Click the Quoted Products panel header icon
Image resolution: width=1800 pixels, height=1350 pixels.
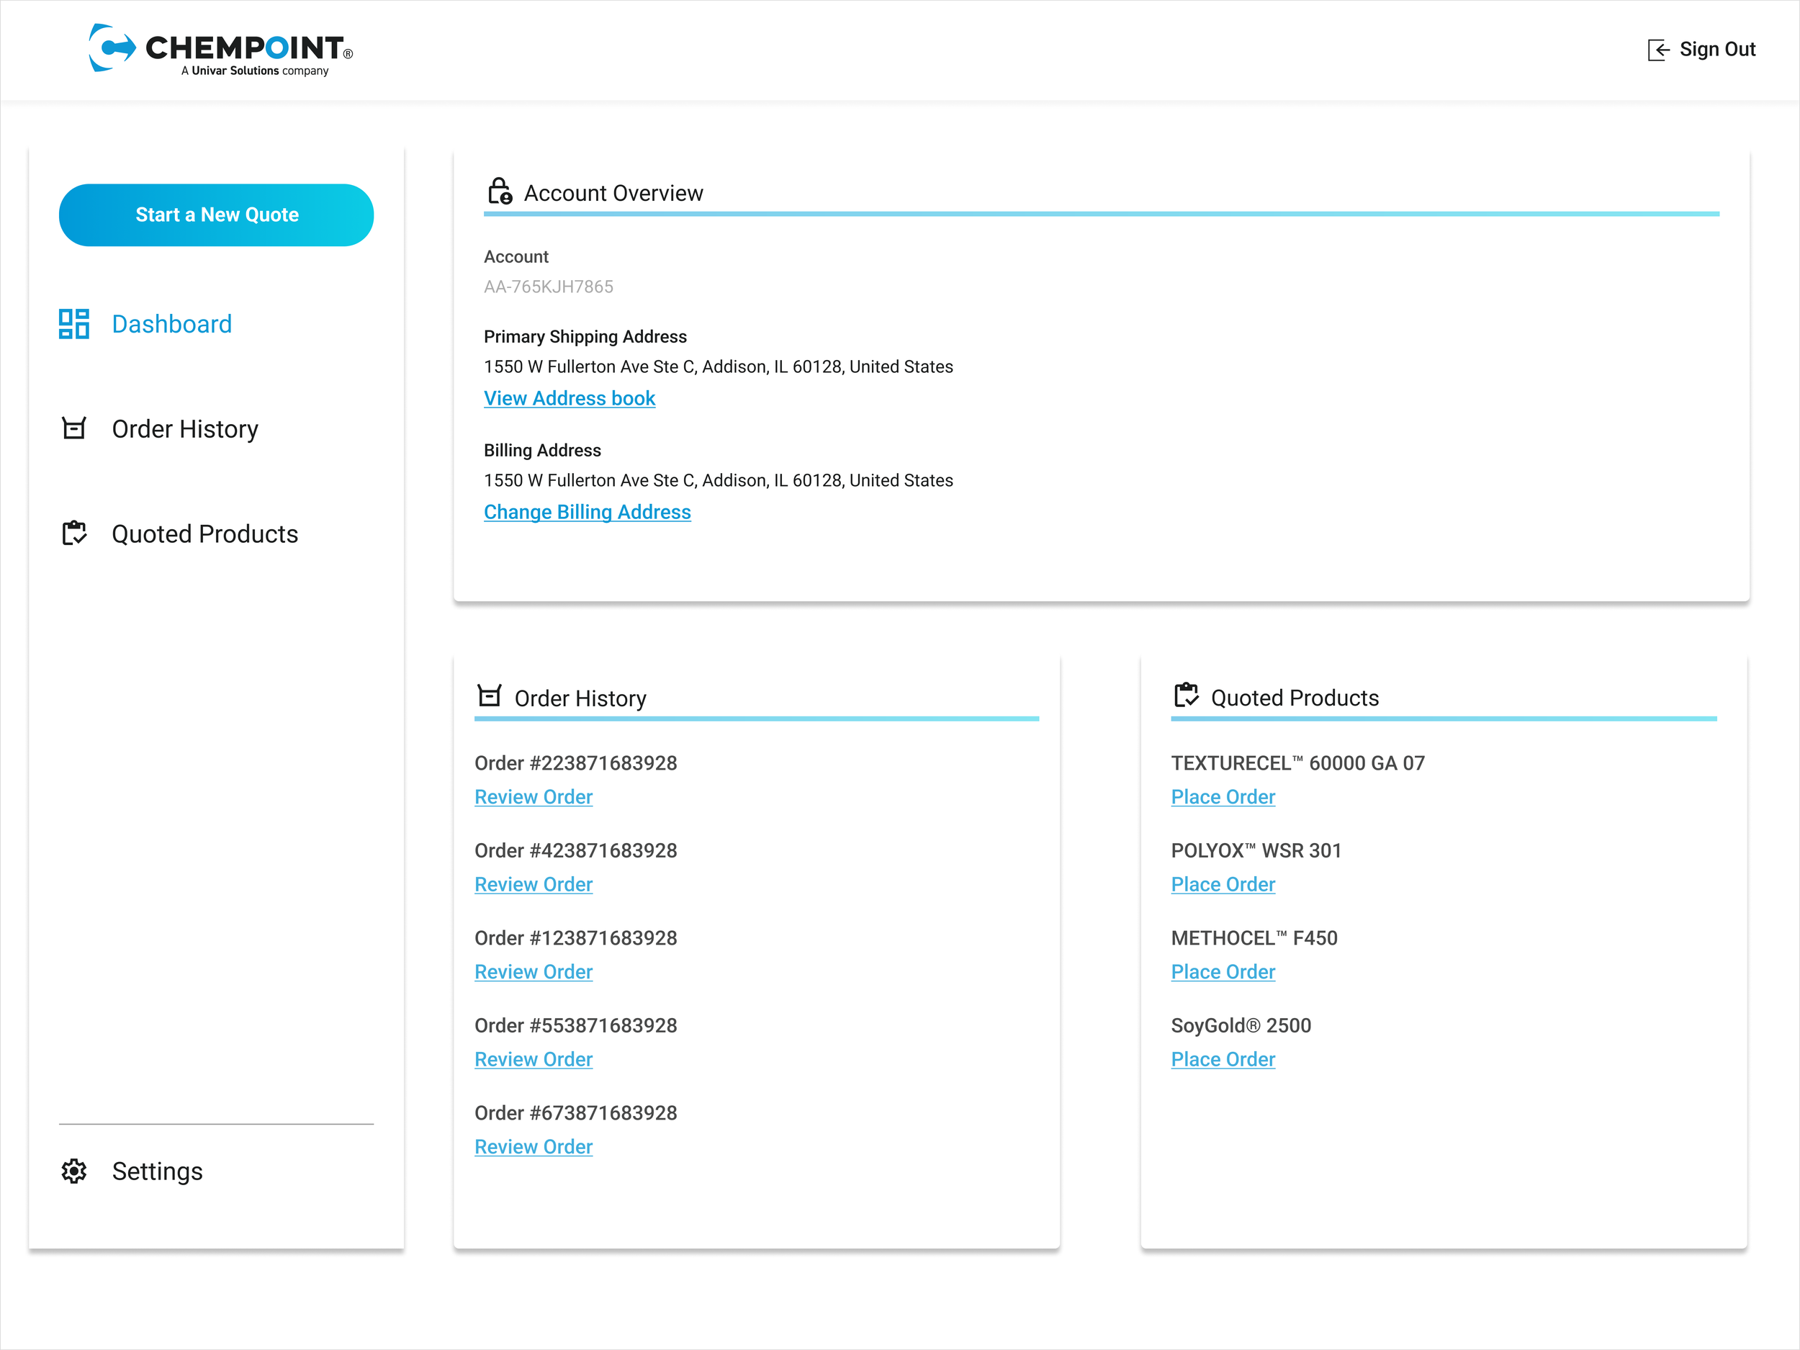coord(1187,695)
